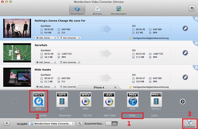Delete the Nothing's Gonna Change My Love item

point(196,19)
